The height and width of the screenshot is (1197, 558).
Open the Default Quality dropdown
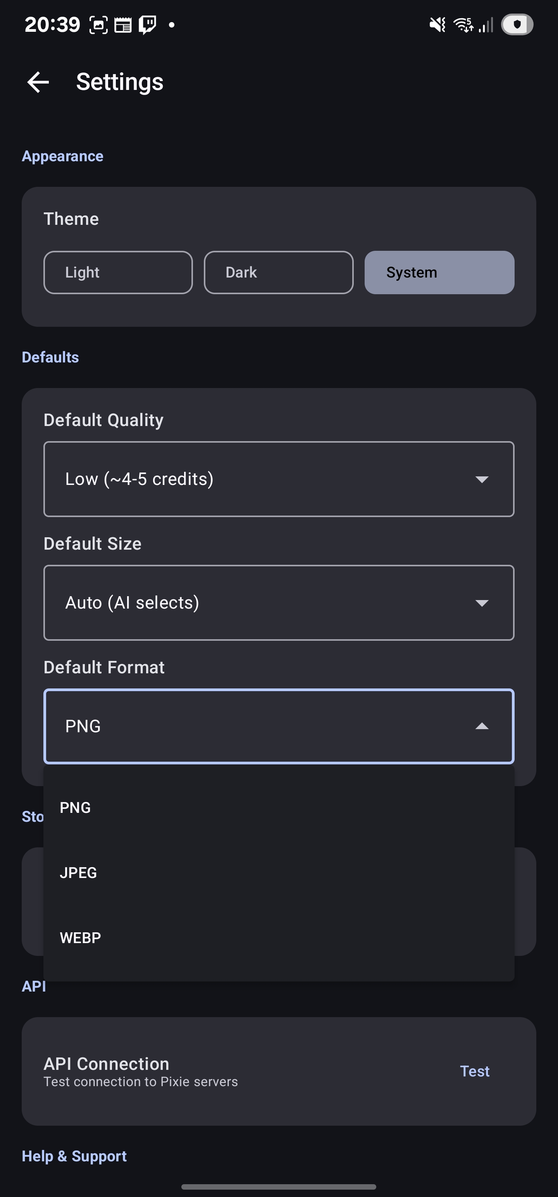coord(279,479)
